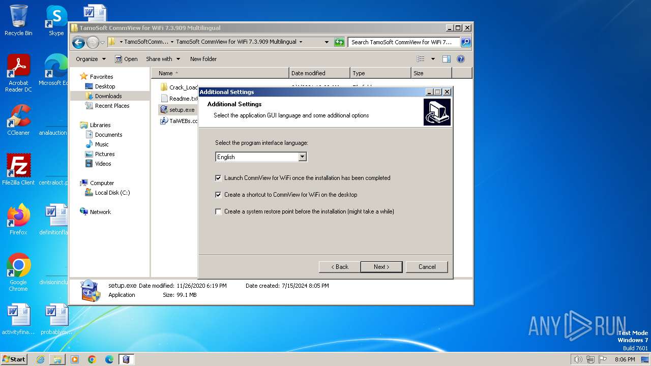Select Music library in navigation pane
The image size is (651, 366).
(102, 144)
